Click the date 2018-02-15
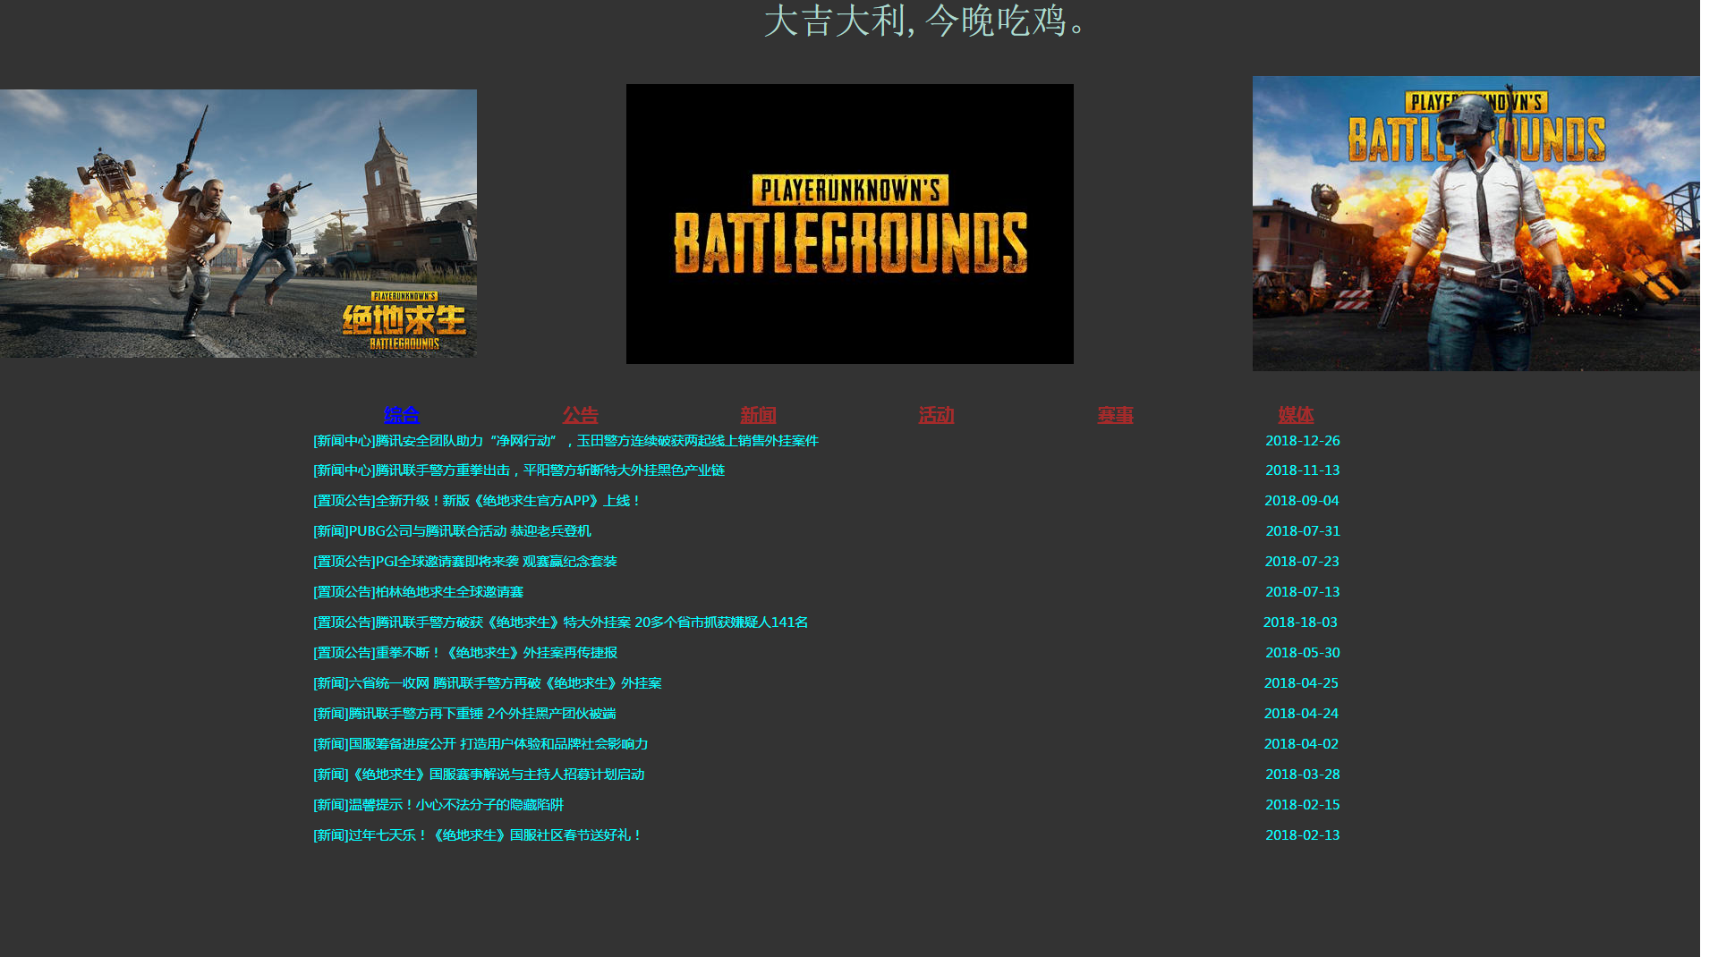This screenshot has height=957, width=1718. [1303, 805]
